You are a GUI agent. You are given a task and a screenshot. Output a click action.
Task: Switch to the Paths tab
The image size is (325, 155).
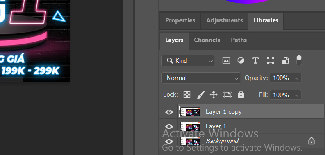point(239,40)
